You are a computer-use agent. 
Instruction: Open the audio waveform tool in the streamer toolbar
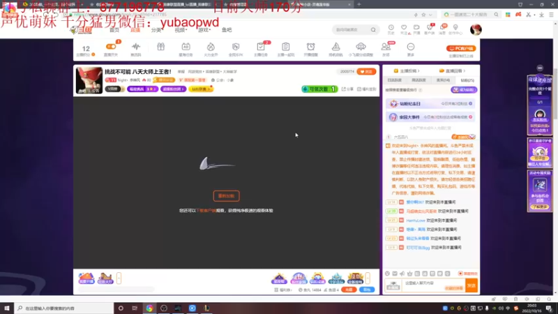(x=135, y=47)
